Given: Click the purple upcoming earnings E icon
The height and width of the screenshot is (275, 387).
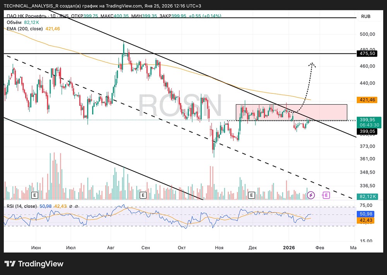Looking at the screenshot, I should pos(326,195).
